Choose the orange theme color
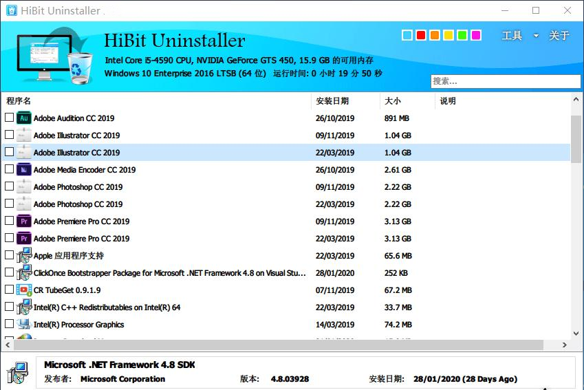 [x=435, y=35]
